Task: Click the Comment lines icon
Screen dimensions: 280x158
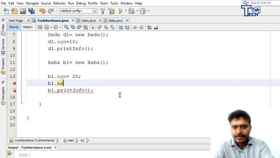Action: click(x=150, y=27)
